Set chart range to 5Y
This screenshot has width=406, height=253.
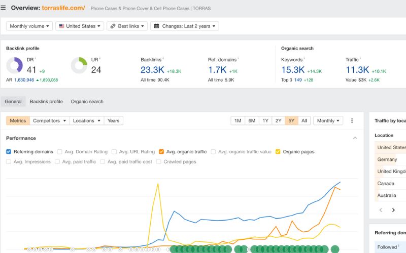coord(291,120)
